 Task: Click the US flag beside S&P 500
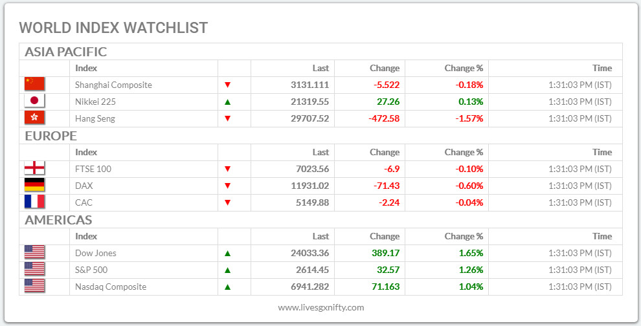[34, 269]
